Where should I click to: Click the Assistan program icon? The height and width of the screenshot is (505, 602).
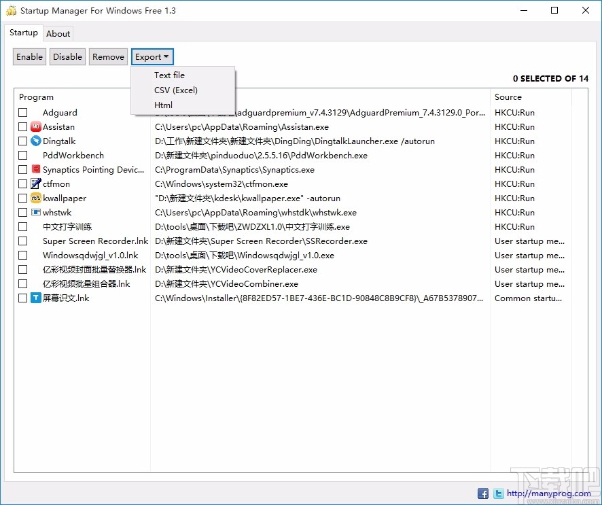(x=35, y=126)
